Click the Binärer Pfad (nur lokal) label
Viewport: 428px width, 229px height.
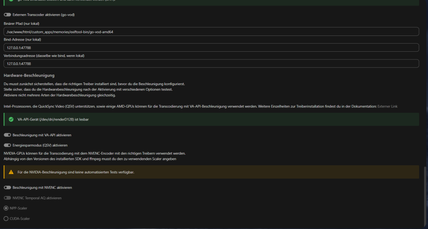(x=21, y=24)
